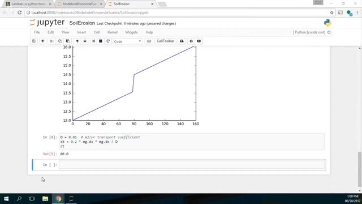This screenshot has height=204, width=362.
Task: Open the Edit menu
Action: (50, 32)
